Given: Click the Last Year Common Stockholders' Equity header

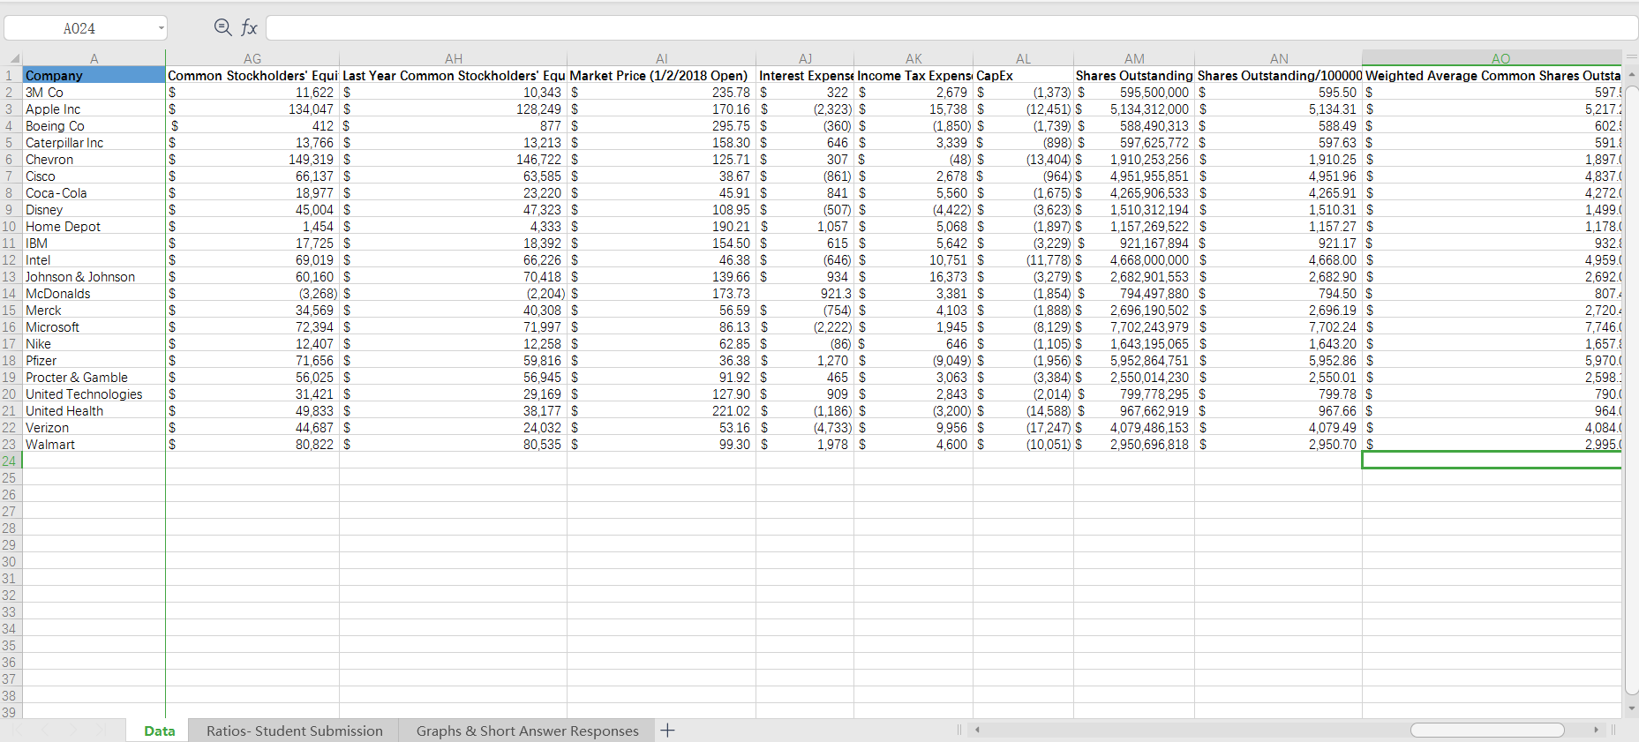Looking at the screenshot, I should pyautogui.click(x=454, y=76).
